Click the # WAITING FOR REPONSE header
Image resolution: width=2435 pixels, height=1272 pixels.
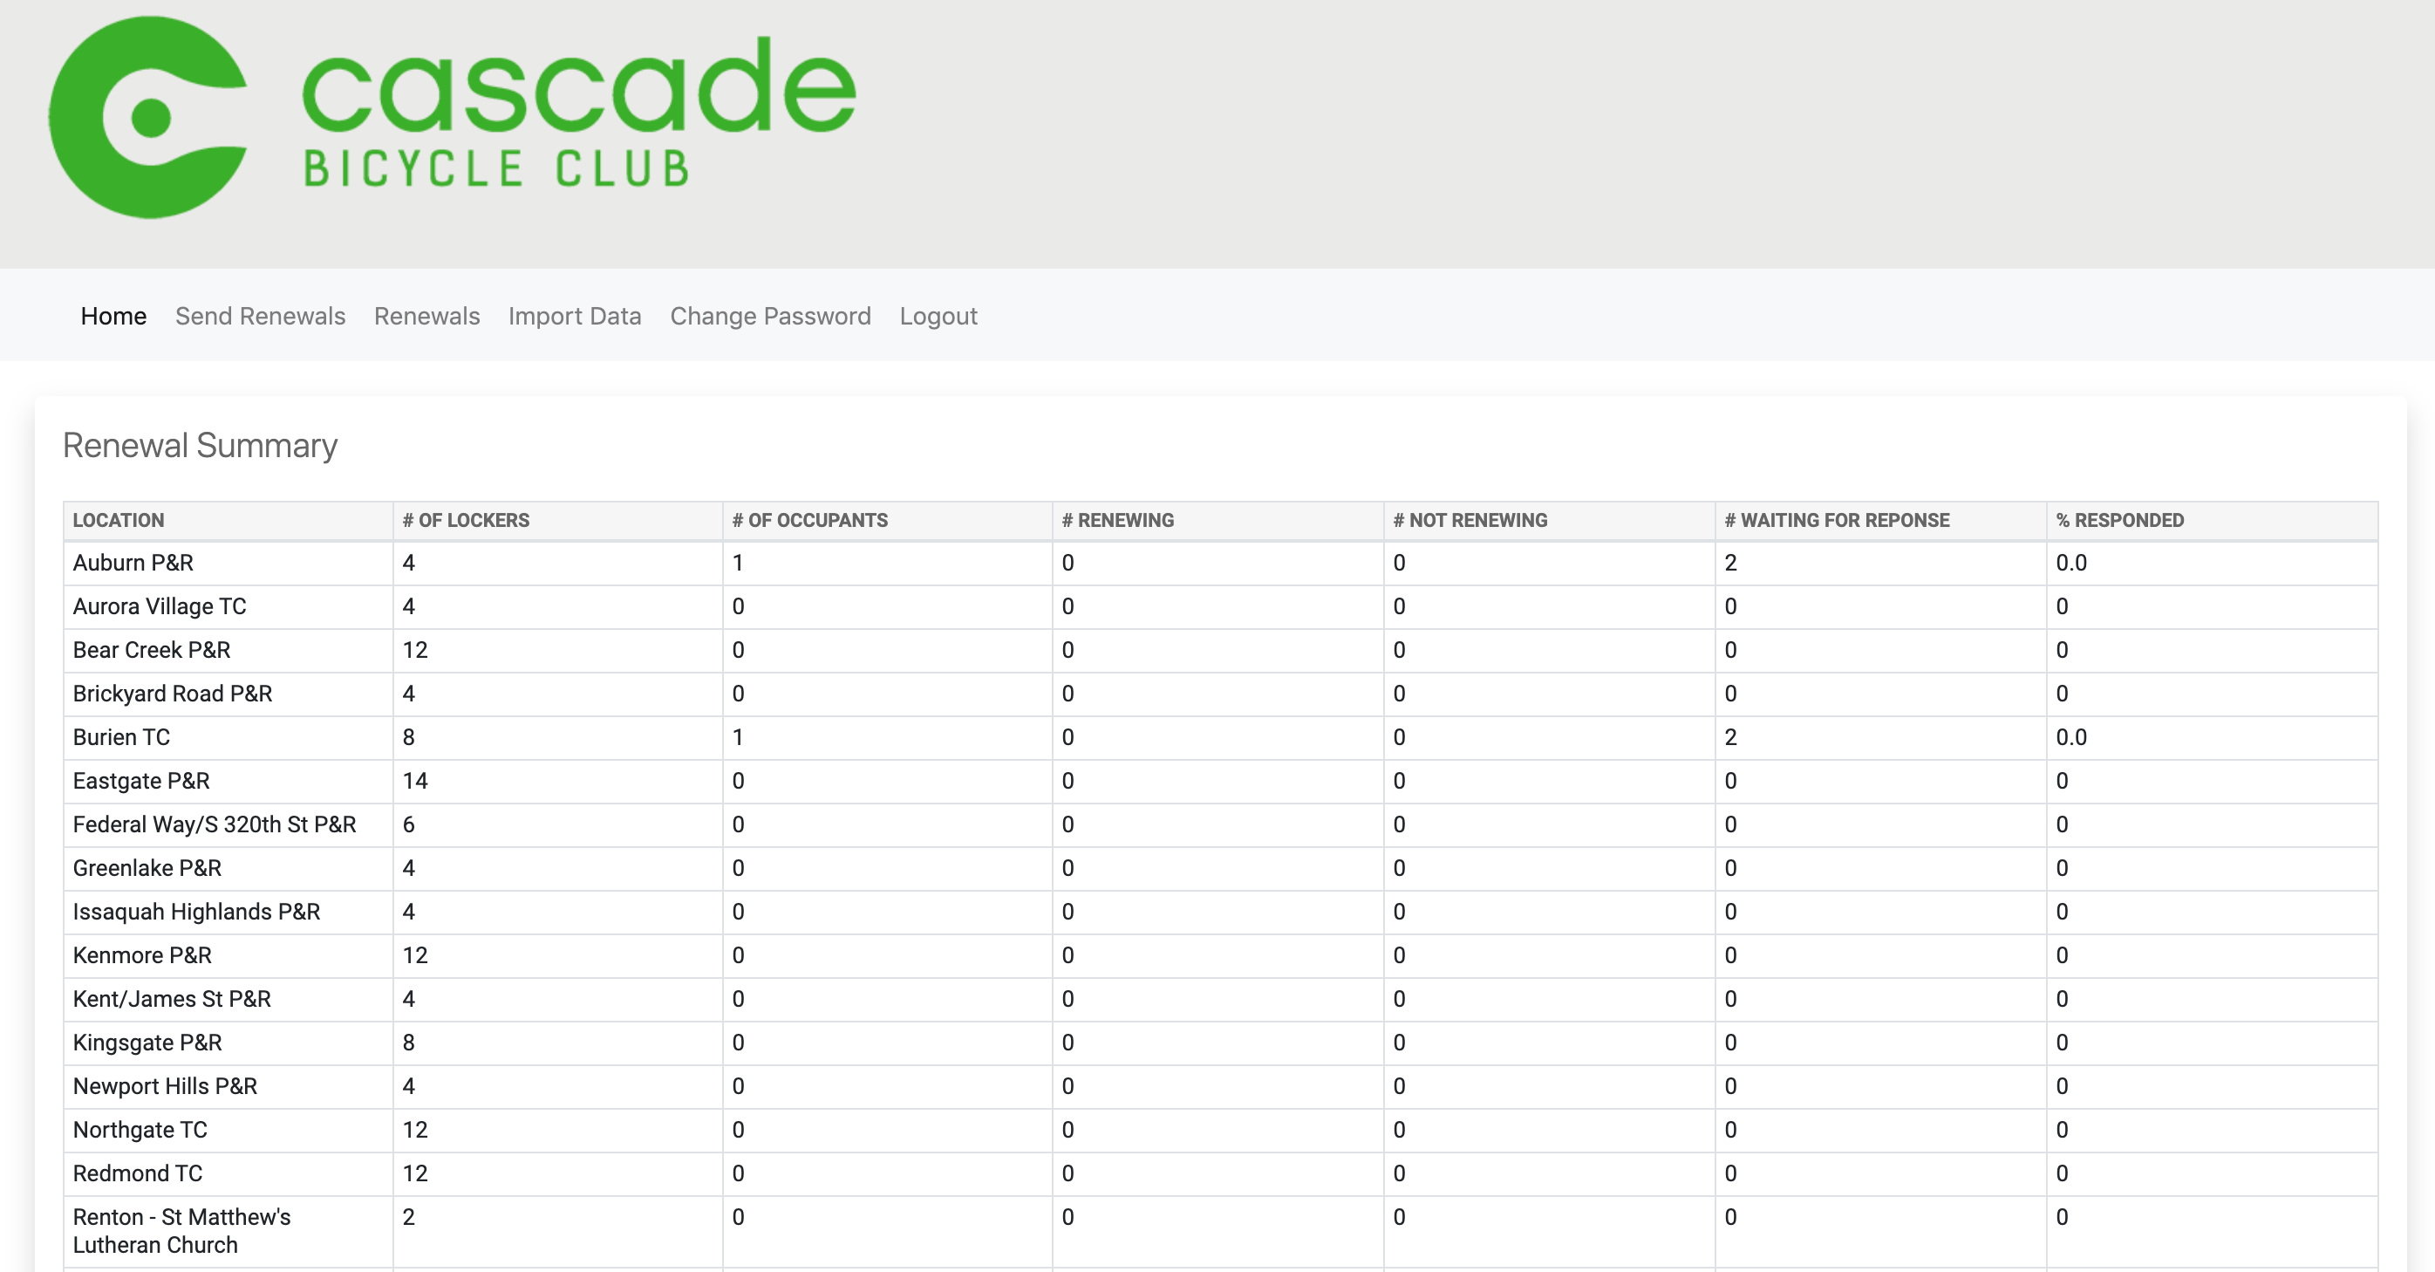pyautogui.click(x=1837, y=520)
